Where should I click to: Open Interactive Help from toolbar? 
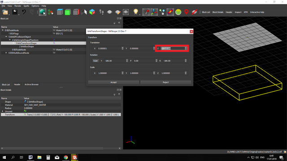tap(257, 12)
